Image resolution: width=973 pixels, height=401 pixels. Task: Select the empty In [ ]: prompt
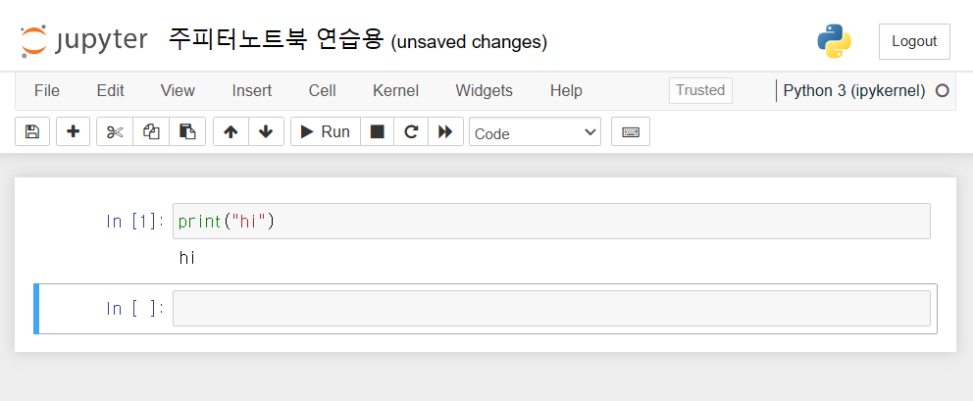[x=136, y=308]
